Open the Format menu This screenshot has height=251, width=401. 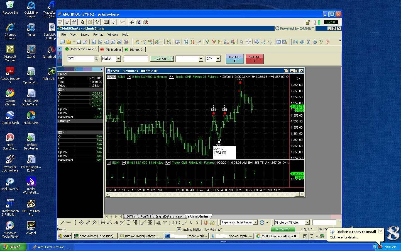98,35
